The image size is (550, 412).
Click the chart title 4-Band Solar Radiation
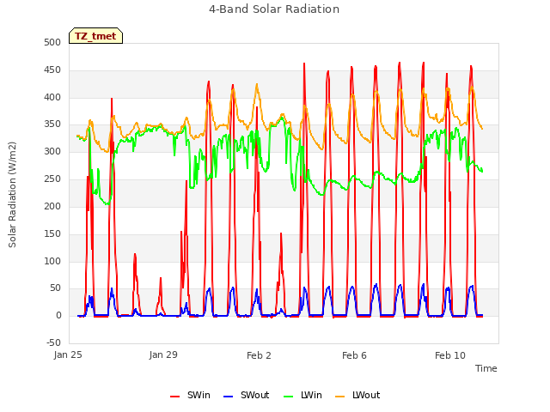pyautogui.click(x=274, y=9)
